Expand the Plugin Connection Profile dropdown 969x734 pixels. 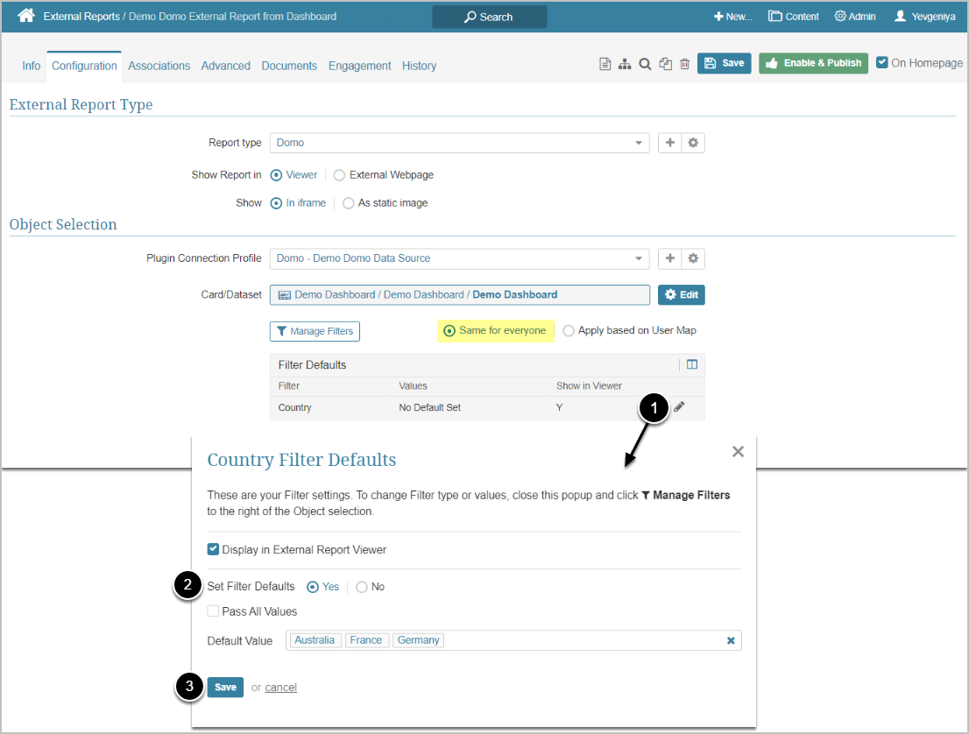pyautogui.click(x=459, y=258)
